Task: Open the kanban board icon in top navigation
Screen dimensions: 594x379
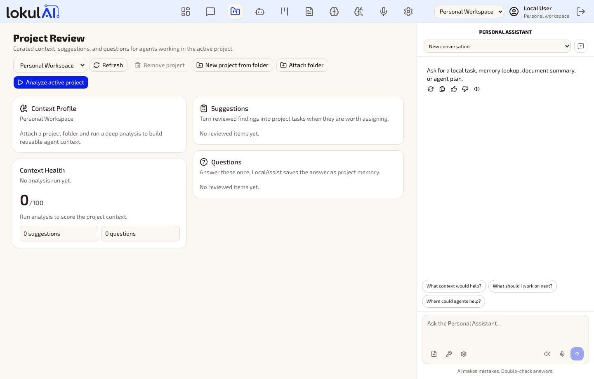Action: coord(285,12)
